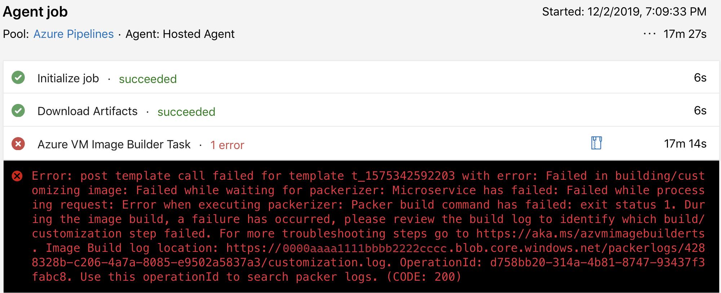Collapse the Initialize job row
The width and height of the screenshot is (721, 293).
(x=68, y=78)
